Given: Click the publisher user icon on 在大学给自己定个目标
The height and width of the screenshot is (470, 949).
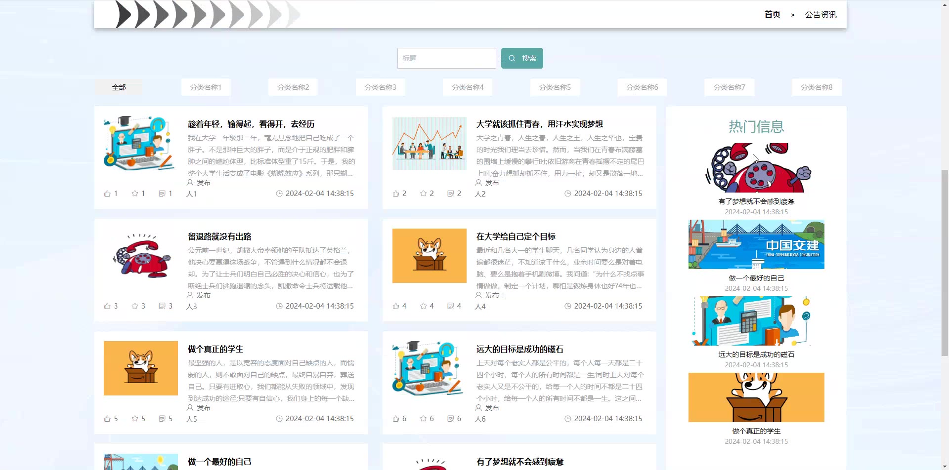Looking at the screenshot, I should [478, 295].
